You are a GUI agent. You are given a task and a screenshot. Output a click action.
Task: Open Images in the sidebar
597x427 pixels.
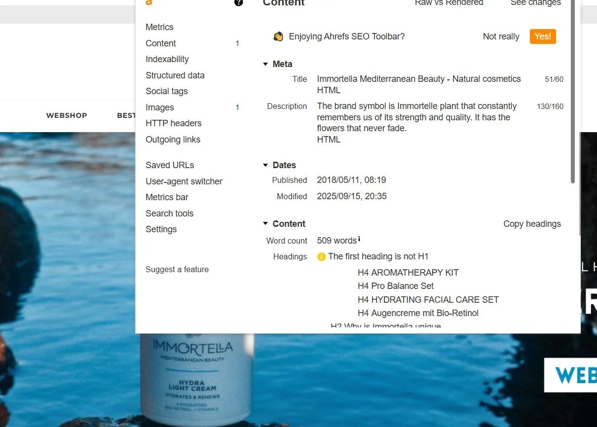pyautogui.click(x=160, y=107)
